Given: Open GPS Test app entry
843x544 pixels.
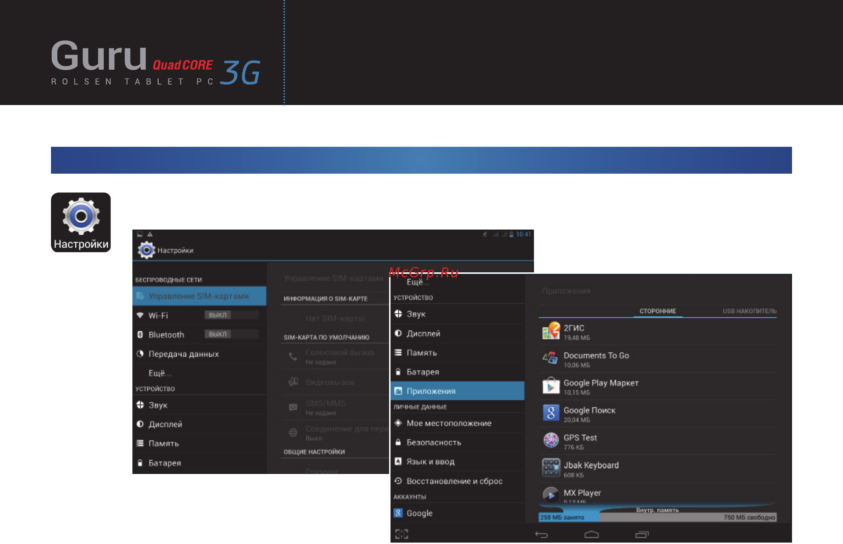Looking at the screenshot, I should point(658,441).
